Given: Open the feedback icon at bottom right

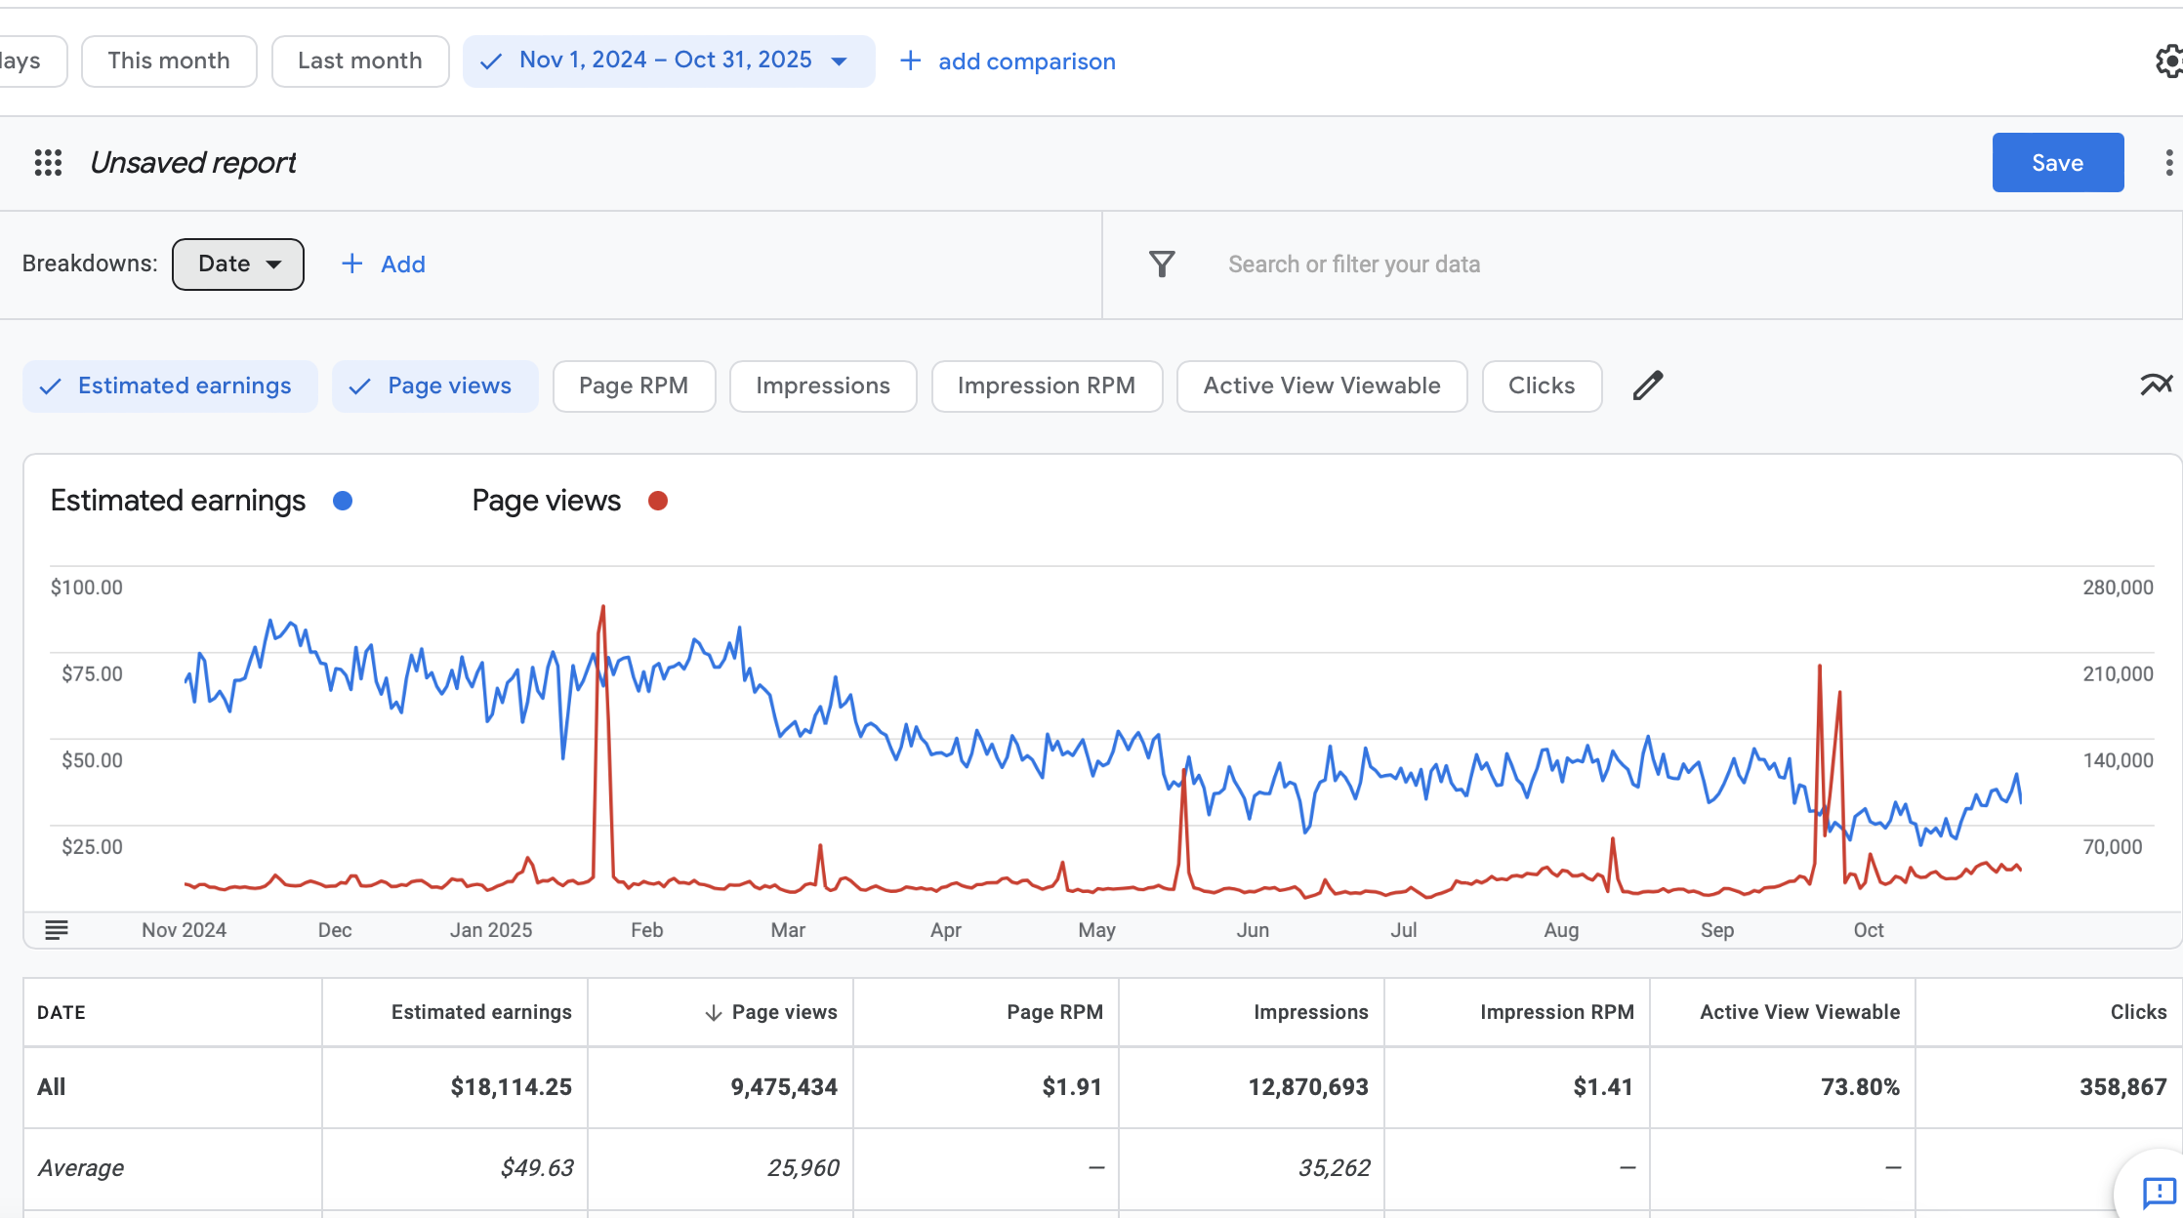Looking at the screenshot, I should pos(2159,1192).
